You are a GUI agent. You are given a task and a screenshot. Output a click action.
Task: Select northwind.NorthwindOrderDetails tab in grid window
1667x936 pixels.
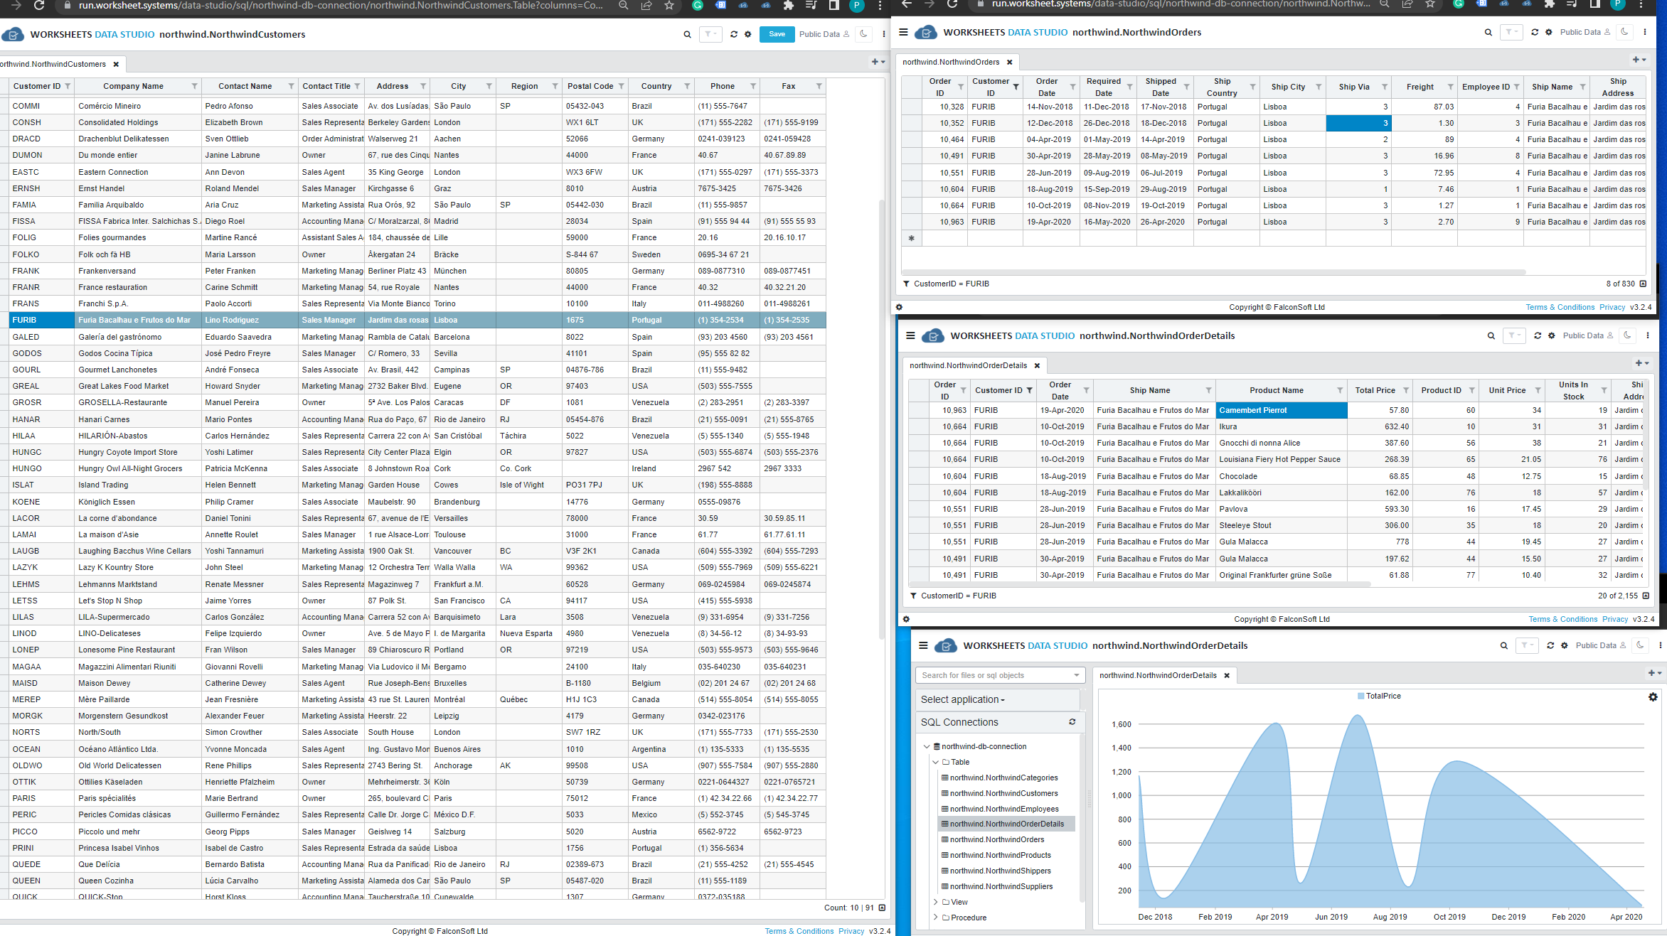point(968,366)
